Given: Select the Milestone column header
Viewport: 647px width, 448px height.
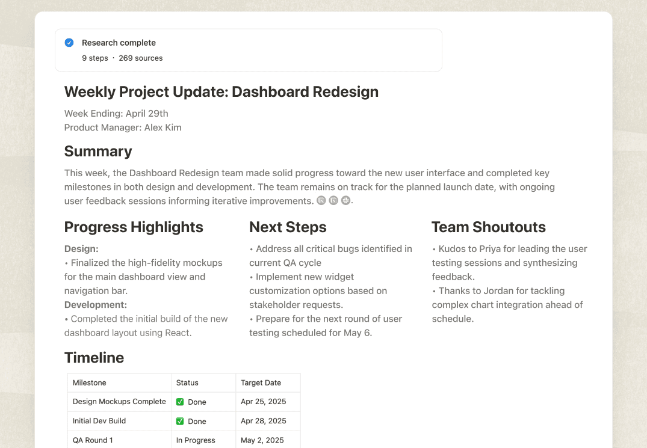Looking at the screenshot, I should point(89,382).
